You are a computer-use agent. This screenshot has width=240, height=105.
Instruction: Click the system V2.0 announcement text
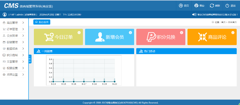218,15
